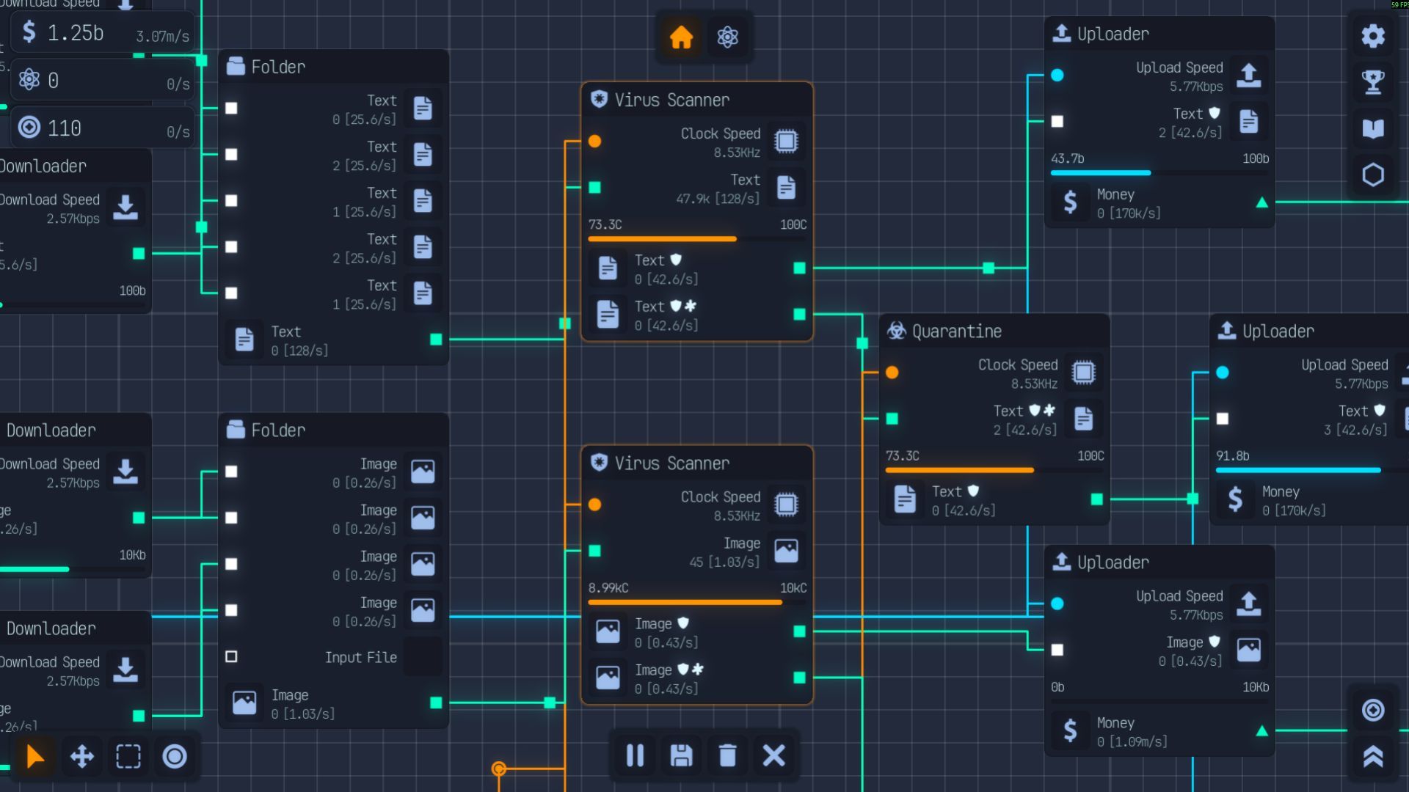Toggle the empty Input File checkbox
This screenshot has width=1409, height=792.
pyautogui.click(x=231, y=656)
